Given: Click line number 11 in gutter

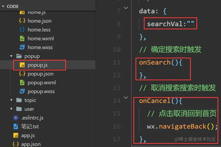Looking at the screenshot, I should point(117,62).
